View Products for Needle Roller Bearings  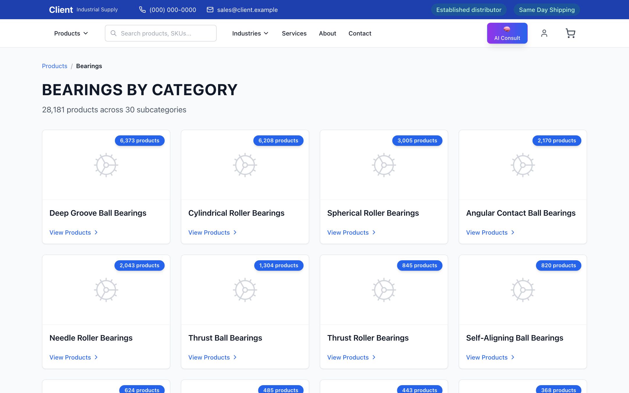74,357
